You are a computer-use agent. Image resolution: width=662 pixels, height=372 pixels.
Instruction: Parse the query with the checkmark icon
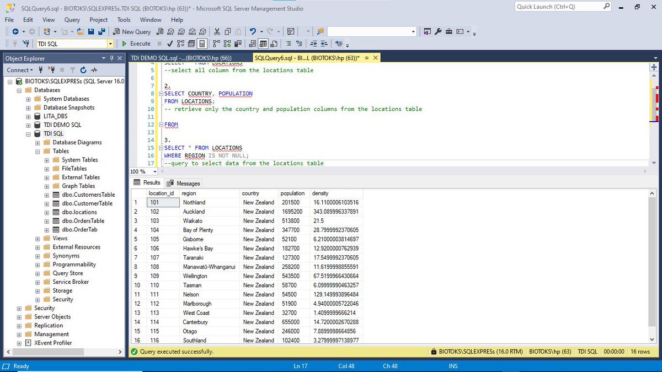click(170, 44)
